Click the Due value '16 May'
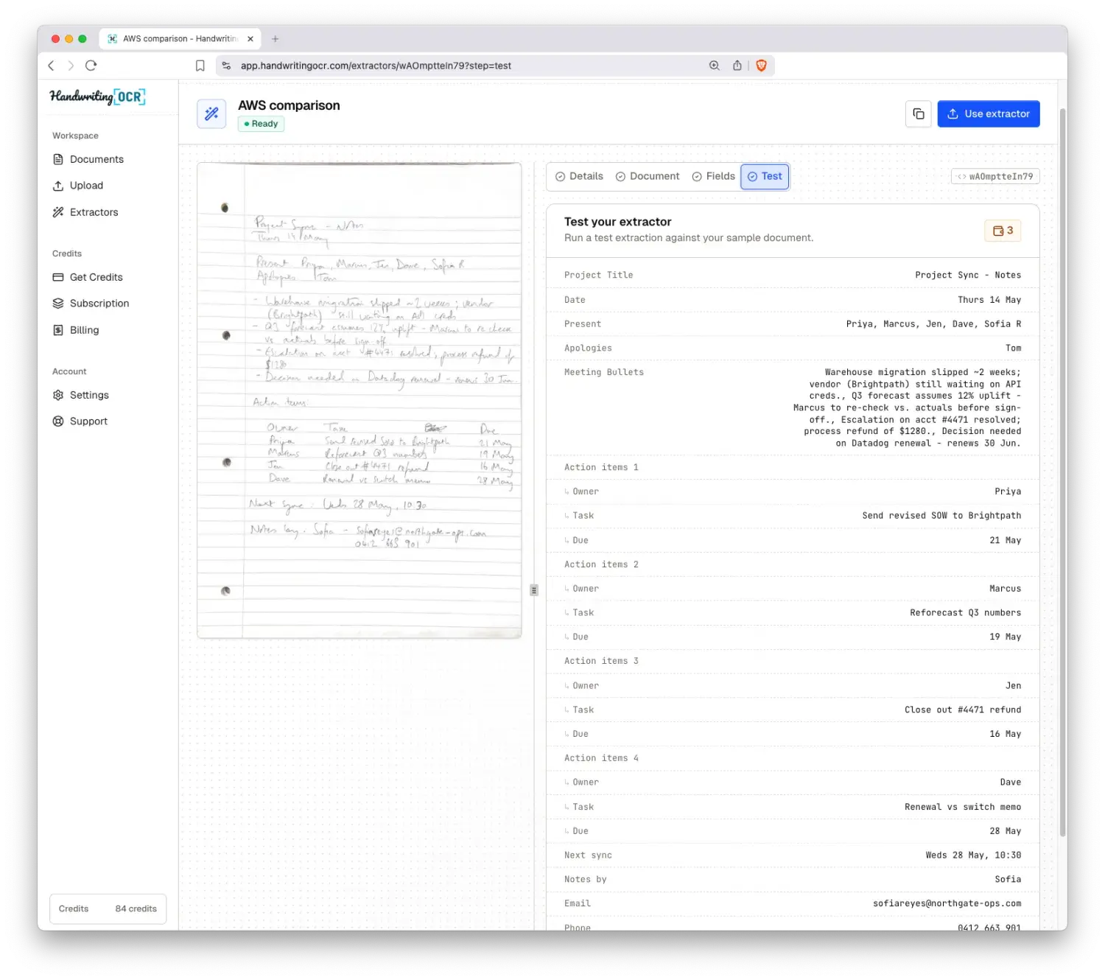This screenshot has width=1105, height=980. [x=1005, y=734]
